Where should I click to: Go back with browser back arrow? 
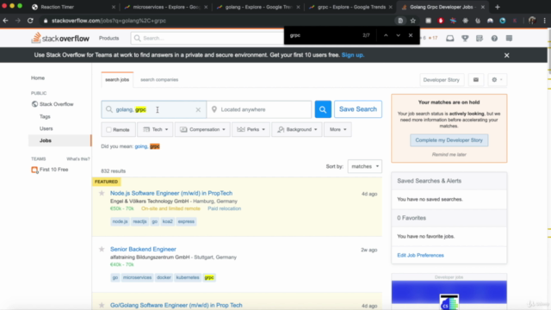coord(5,21)
